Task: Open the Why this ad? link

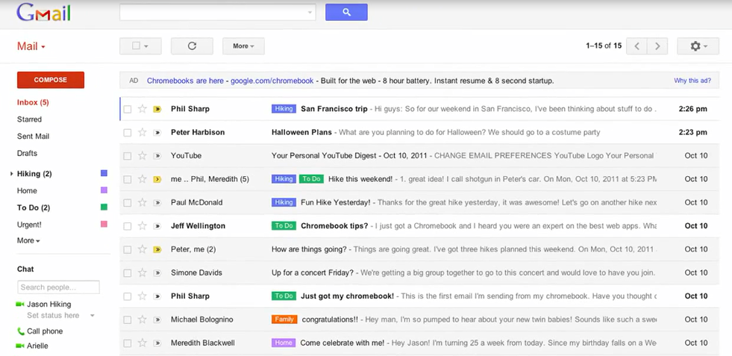Action: coord(692,81)
